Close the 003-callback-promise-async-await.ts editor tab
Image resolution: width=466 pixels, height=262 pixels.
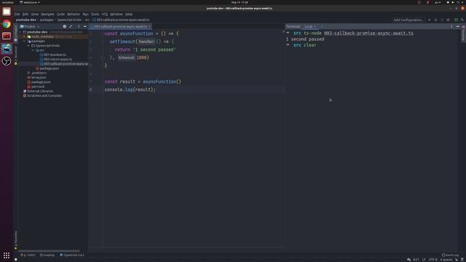[149, 26]
